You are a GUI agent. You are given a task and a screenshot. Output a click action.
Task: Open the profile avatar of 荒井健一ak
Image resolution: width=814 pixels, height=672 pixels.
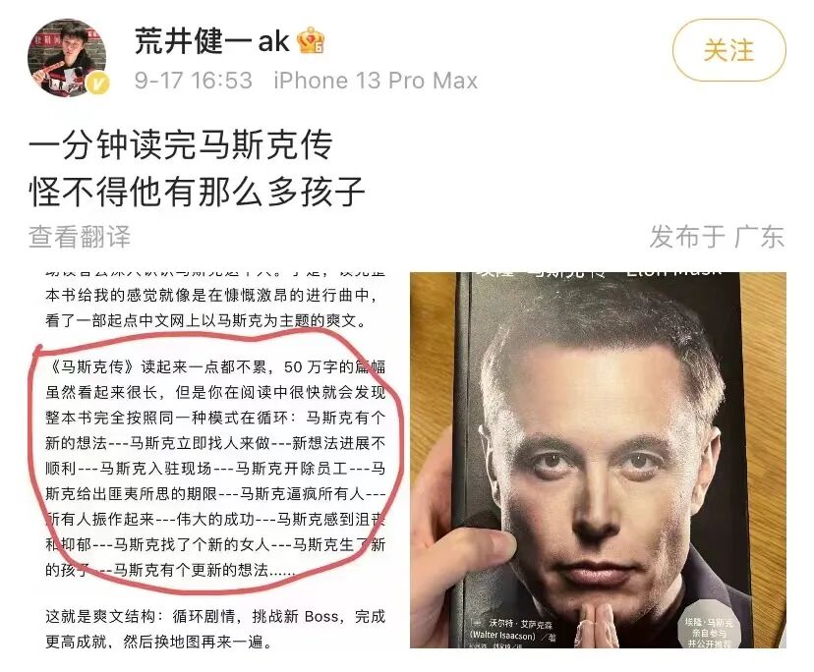(x=67, y=58)
